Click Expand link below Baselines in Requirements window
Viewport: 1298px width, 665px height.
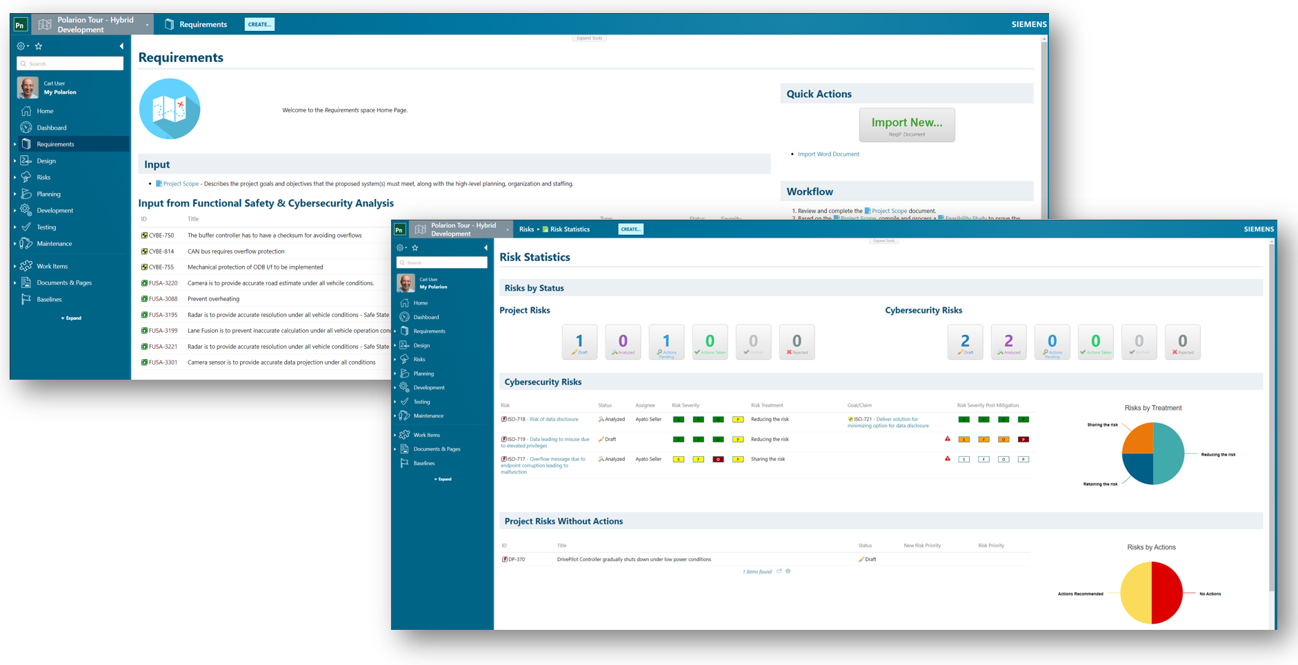pyautogui.click(x=72, y=318)
